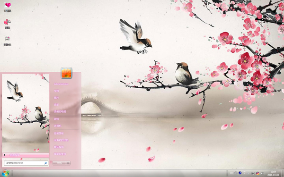Open the network connection tray icon
Image resolution: width=284 pixels, height=177 pixels.
coord(253,173)
